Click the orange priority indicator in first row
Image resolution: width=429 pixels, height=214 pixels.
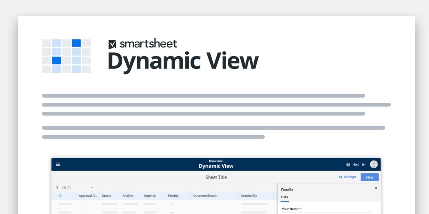point(172,204)
